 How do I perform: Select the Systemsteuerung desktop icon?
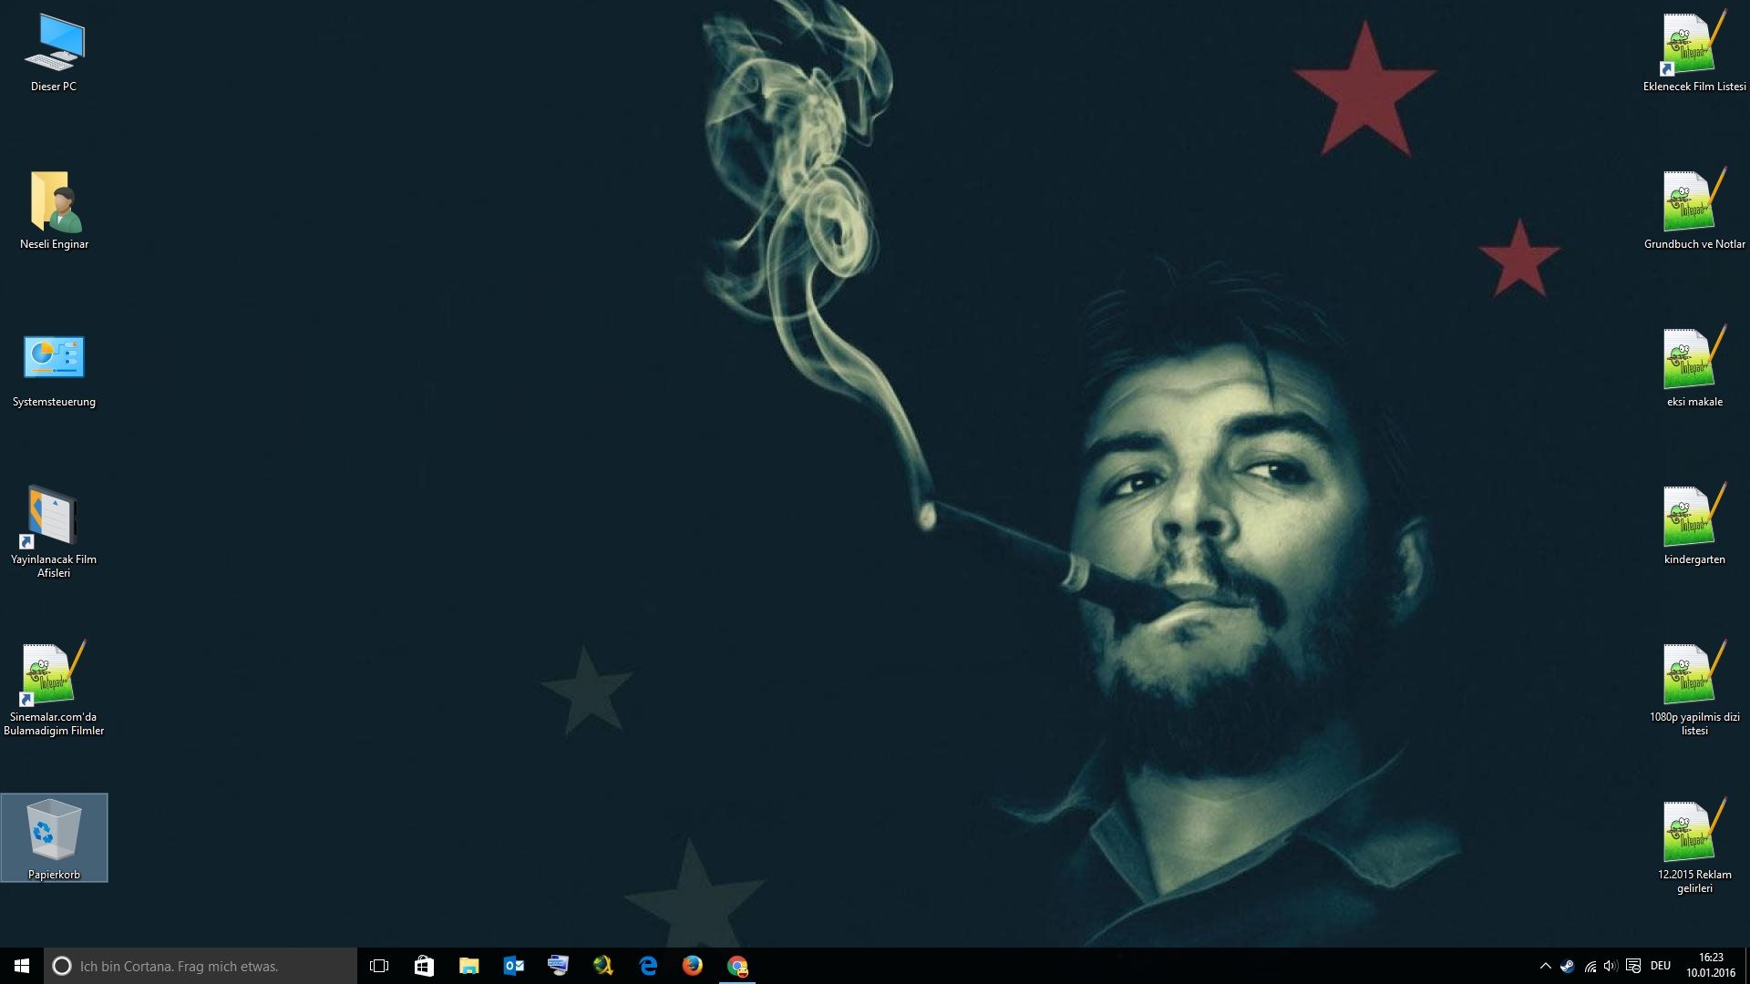(54, 367)
